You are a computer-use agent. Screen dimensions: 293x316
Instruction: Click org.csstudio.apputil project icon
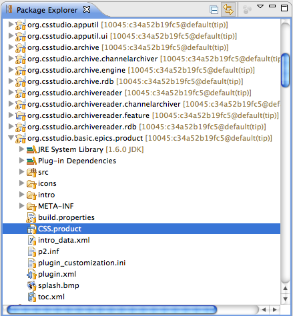(x=21, y=25)
